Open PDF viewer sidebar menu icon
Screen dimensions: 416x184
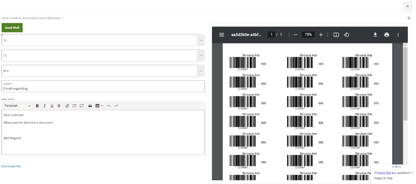[222, 35]
